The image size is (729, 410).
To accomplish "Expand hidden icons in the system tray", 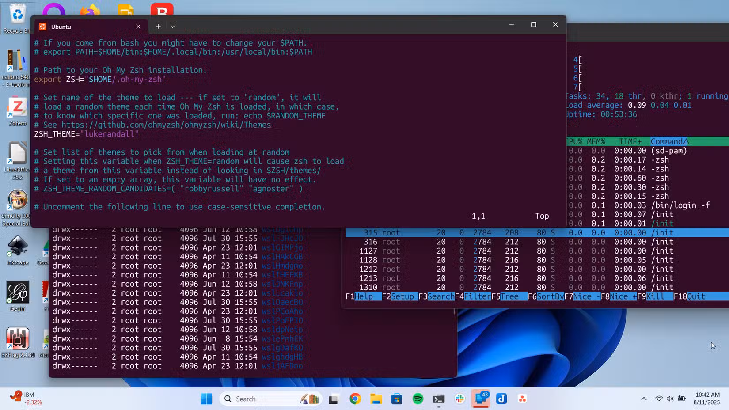I will click(x=644, y=399).
